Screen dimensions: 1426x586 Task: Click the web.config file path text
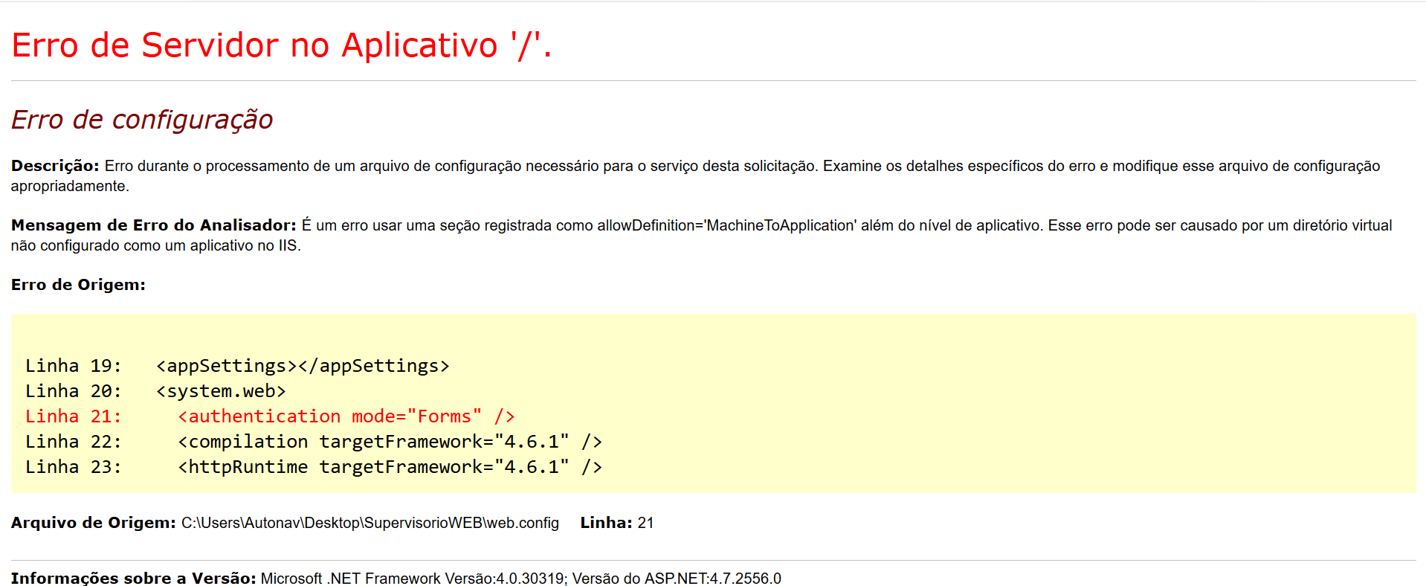[370, 523]
